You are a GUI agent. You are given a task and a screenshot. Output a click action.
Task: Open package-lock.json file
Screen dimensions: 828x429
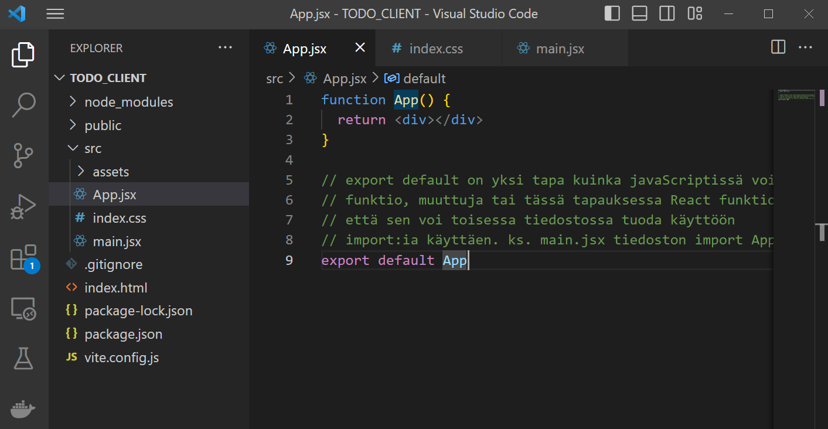pyautogui.click(x=149, y=311)
